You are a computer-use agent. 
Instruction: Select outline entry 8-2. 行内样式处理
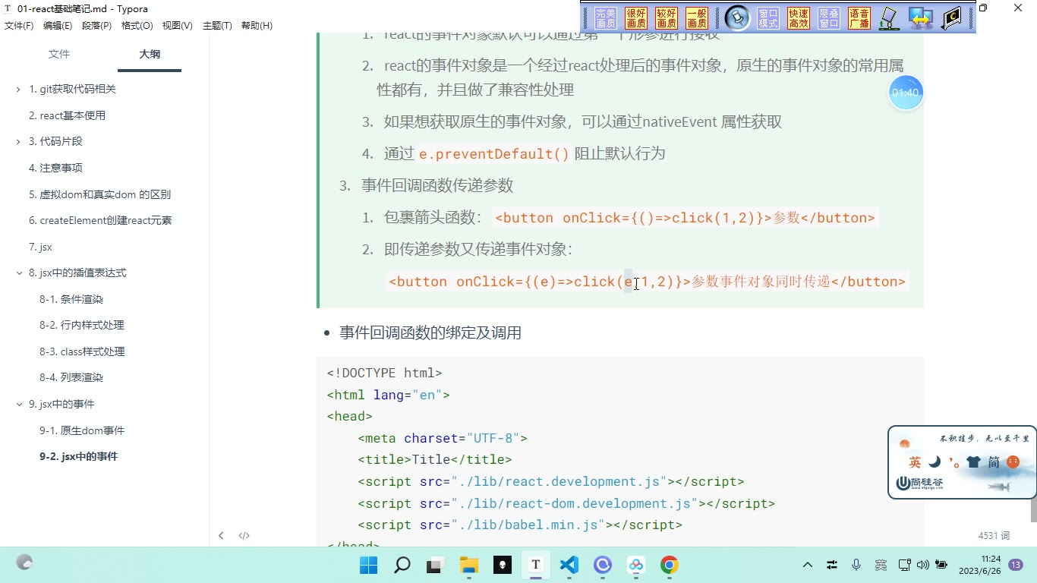pos(82,326)
